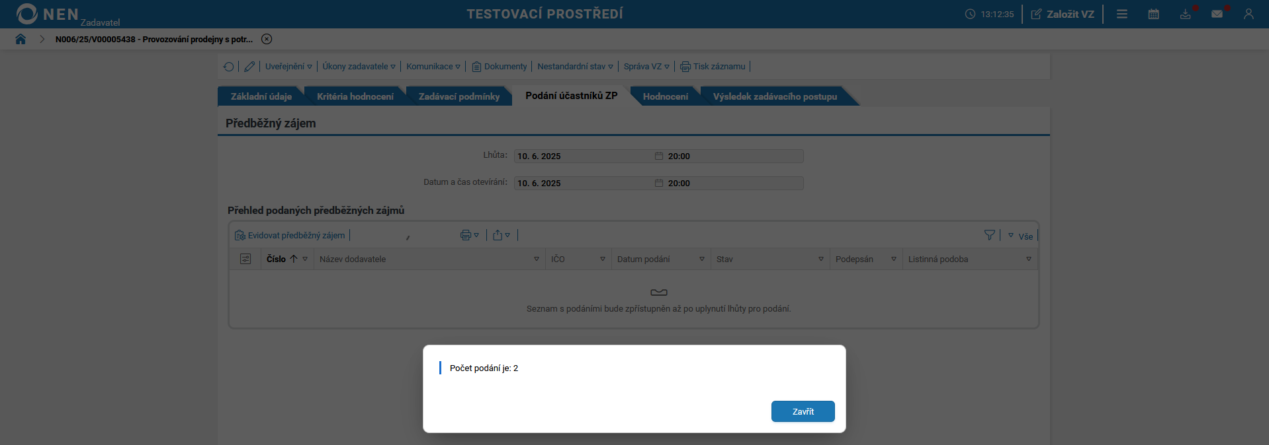Click the export icon in the table toolbar
The width and height of the screenshot is (1269, 445).
click(498, 234)
